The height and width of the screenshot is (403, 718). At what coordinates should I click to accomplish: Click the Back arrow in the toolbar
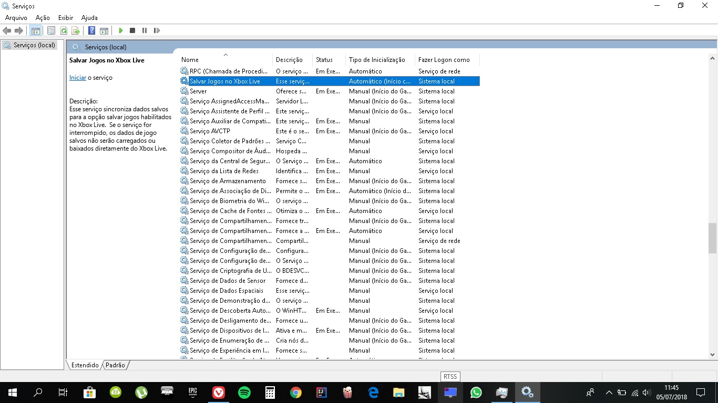click(7, 31)
